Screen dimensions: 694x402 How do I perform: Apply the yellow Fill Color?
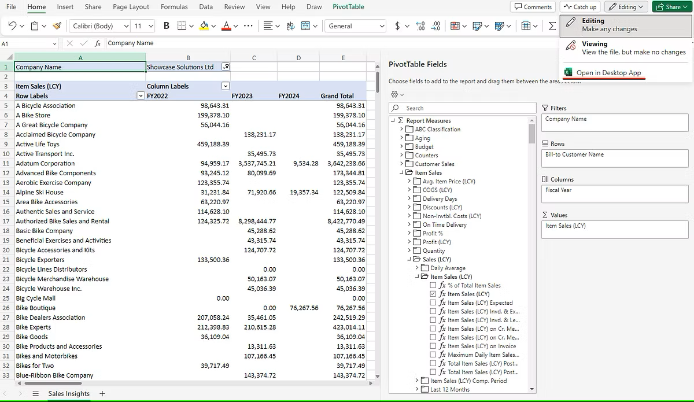[204, 26]
